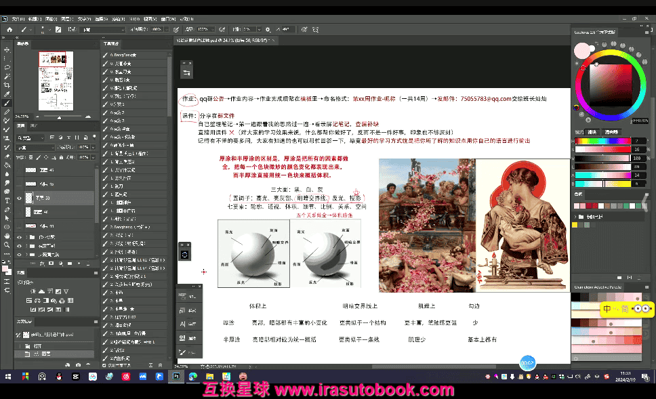Create new layer with plus icon

pyautogui.click(x=79, y=264)
